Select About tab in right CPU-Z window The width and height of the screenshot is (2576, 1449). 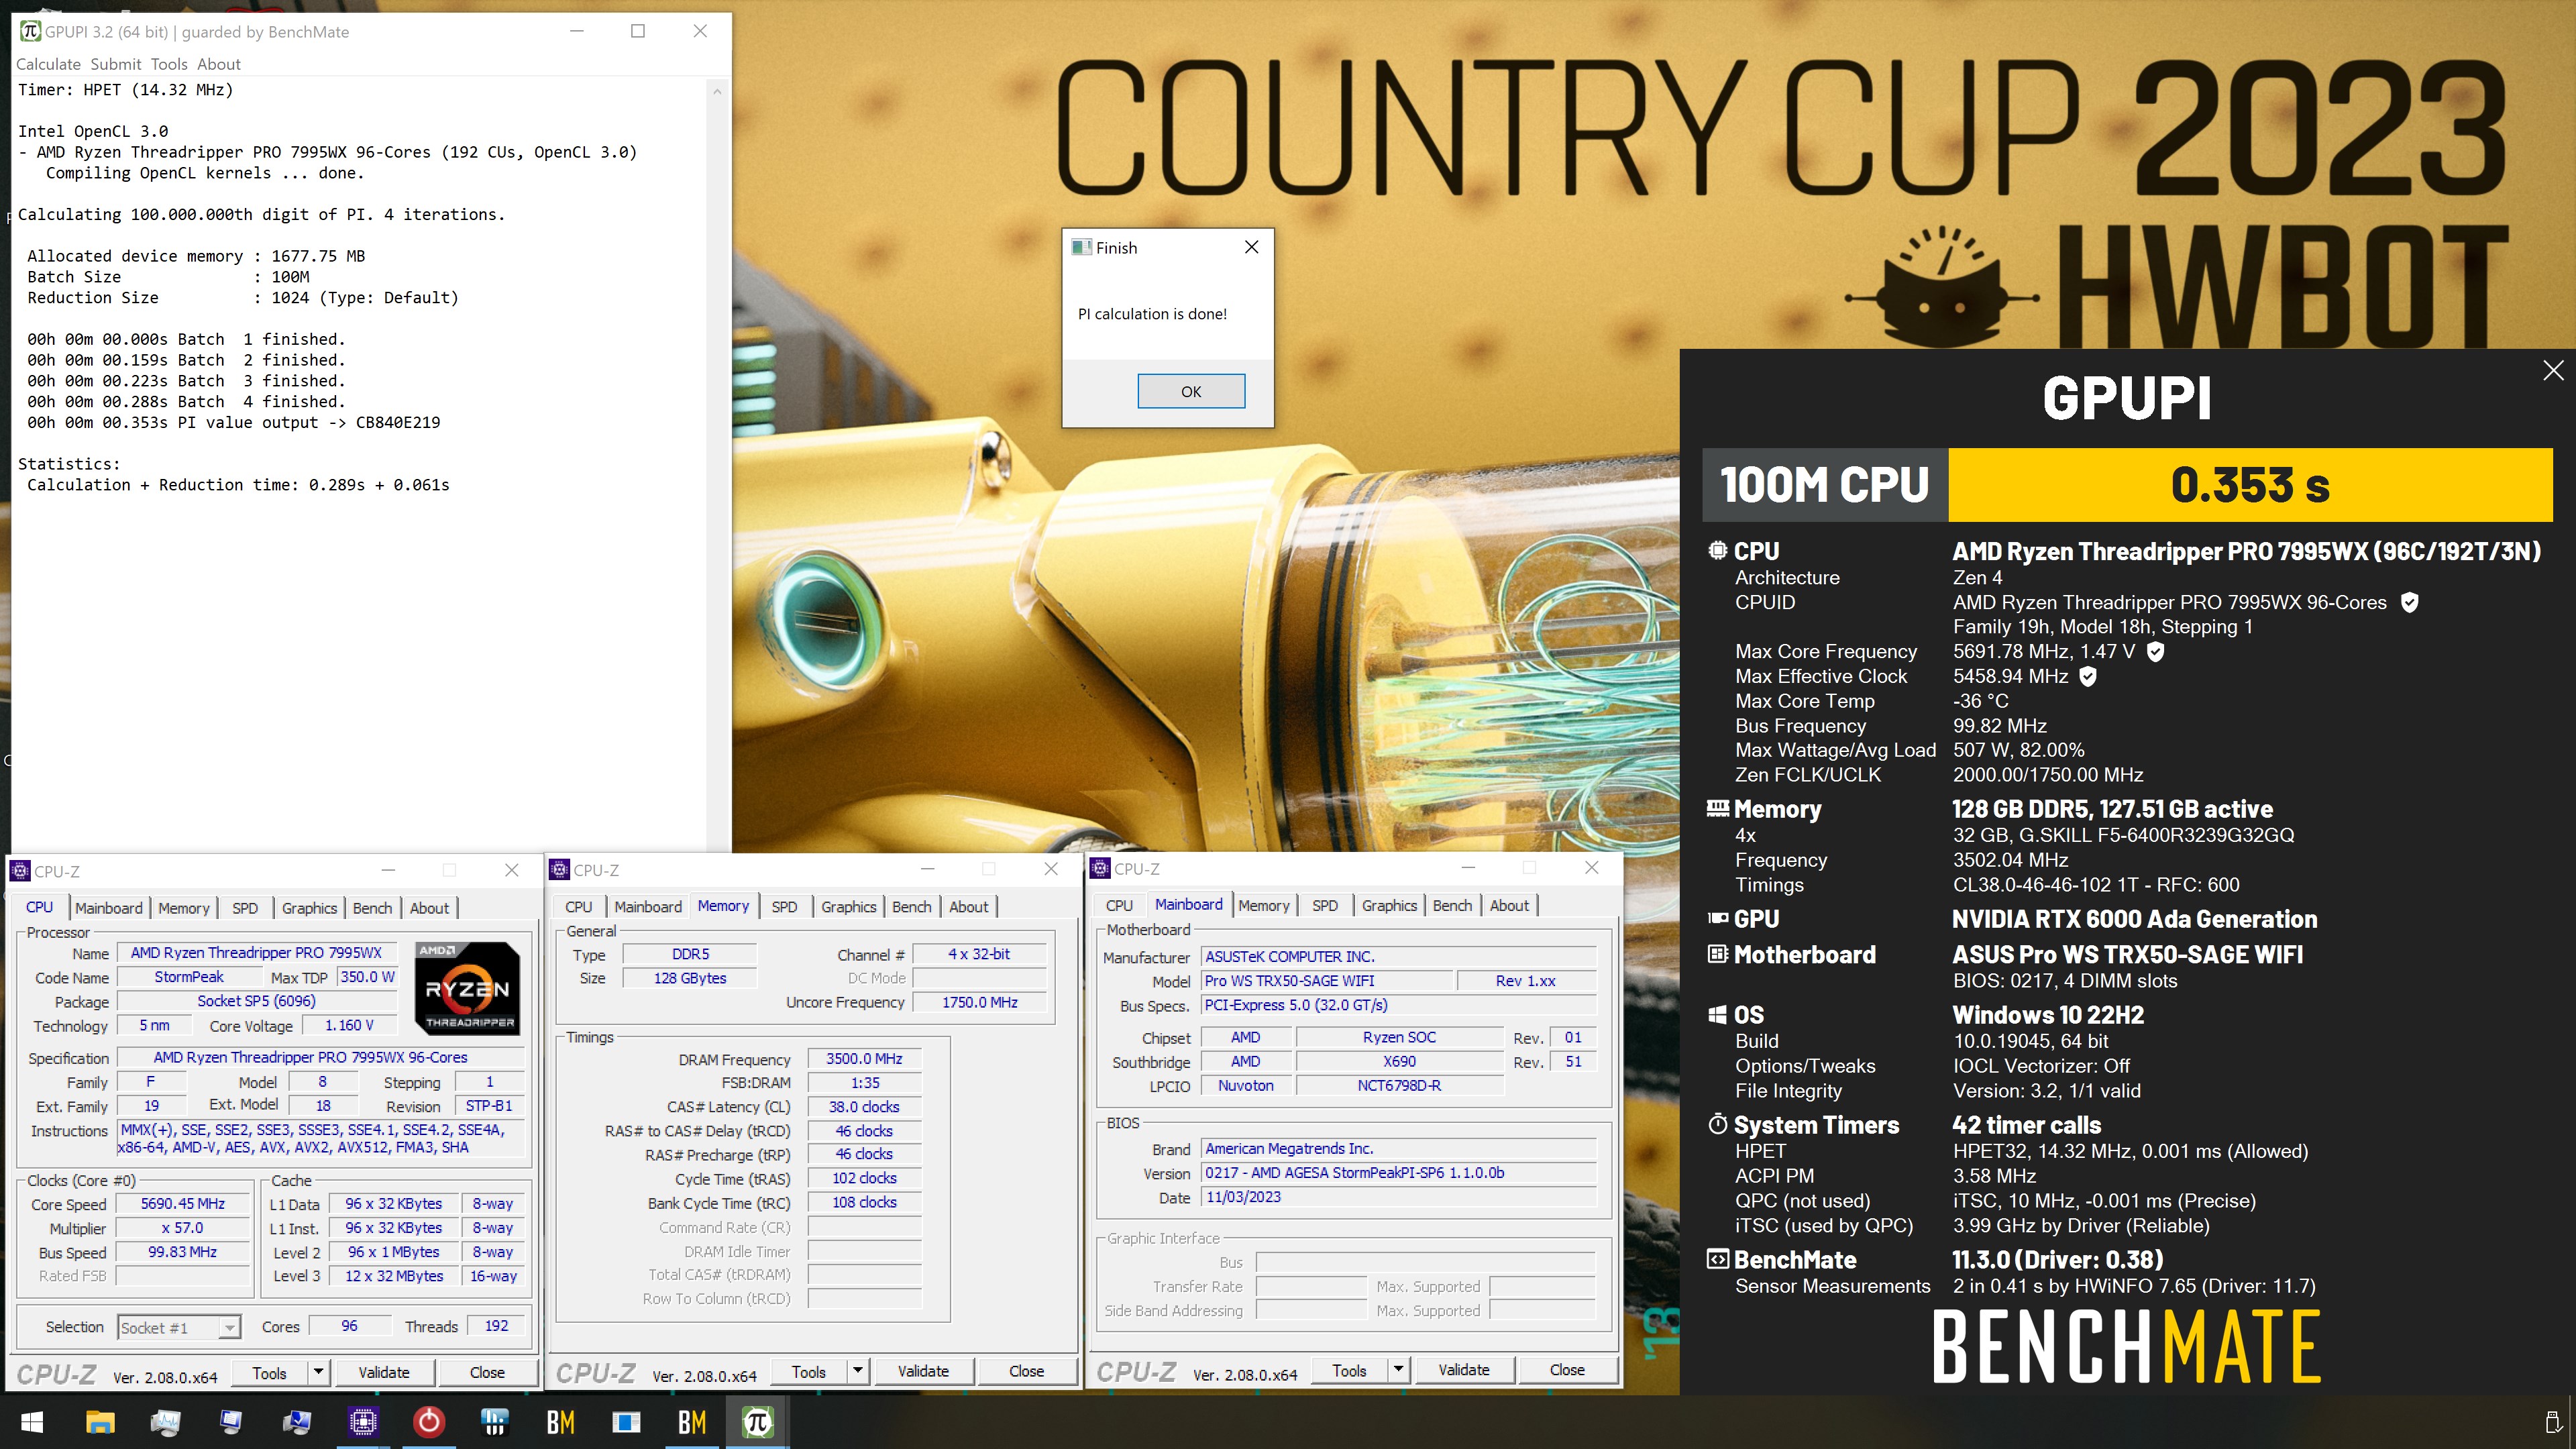coord(1509,906)
